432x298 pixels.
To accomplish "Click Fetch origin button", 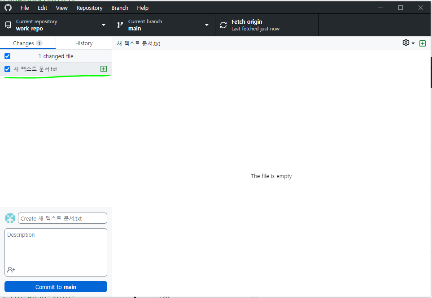I will pyautogui.click(x=266, y=25).
